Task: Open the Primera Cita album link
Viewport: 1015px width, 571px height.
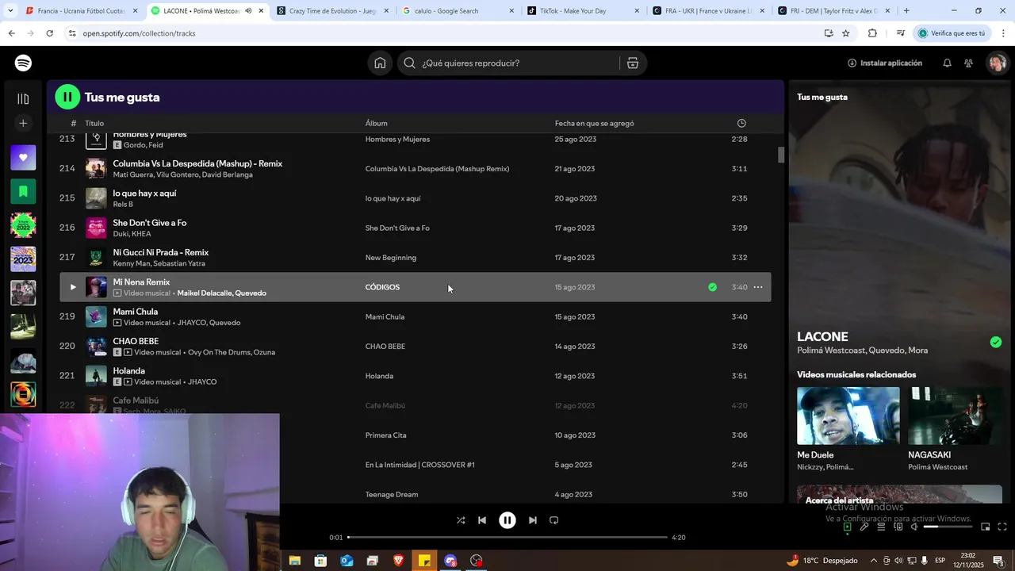Action: (385, 435)
